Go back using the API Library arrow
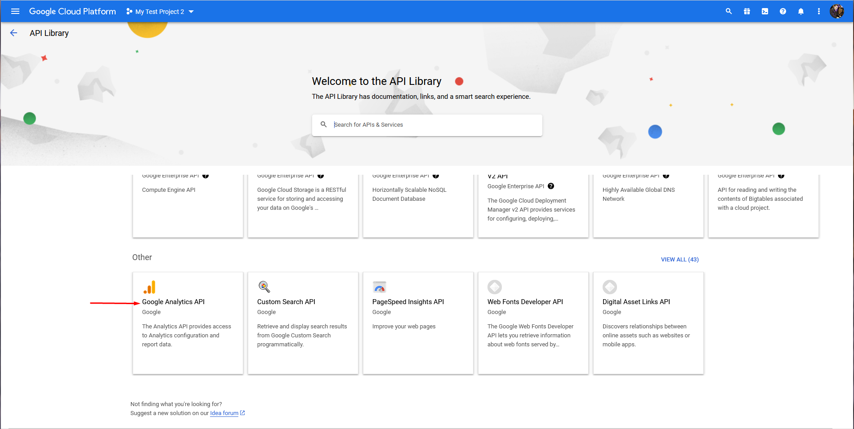The width and height of the screenshot is (854, 429). tap(13, 33)
